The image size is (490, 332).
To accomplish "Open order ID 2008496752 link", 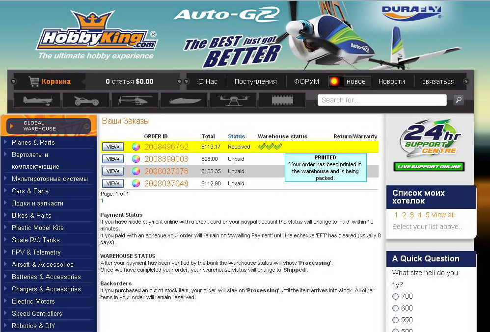I will tap(166, 147).
